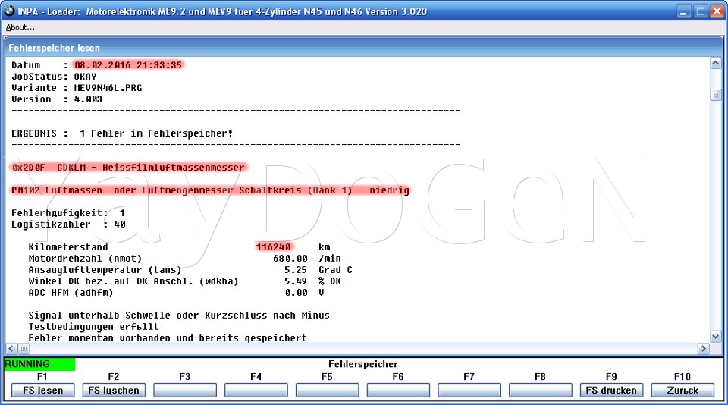Click the Winkel DK (wdkba) row
Image resolution: width=728 pixels, height=405 pixels.
(x=185, y=281)
